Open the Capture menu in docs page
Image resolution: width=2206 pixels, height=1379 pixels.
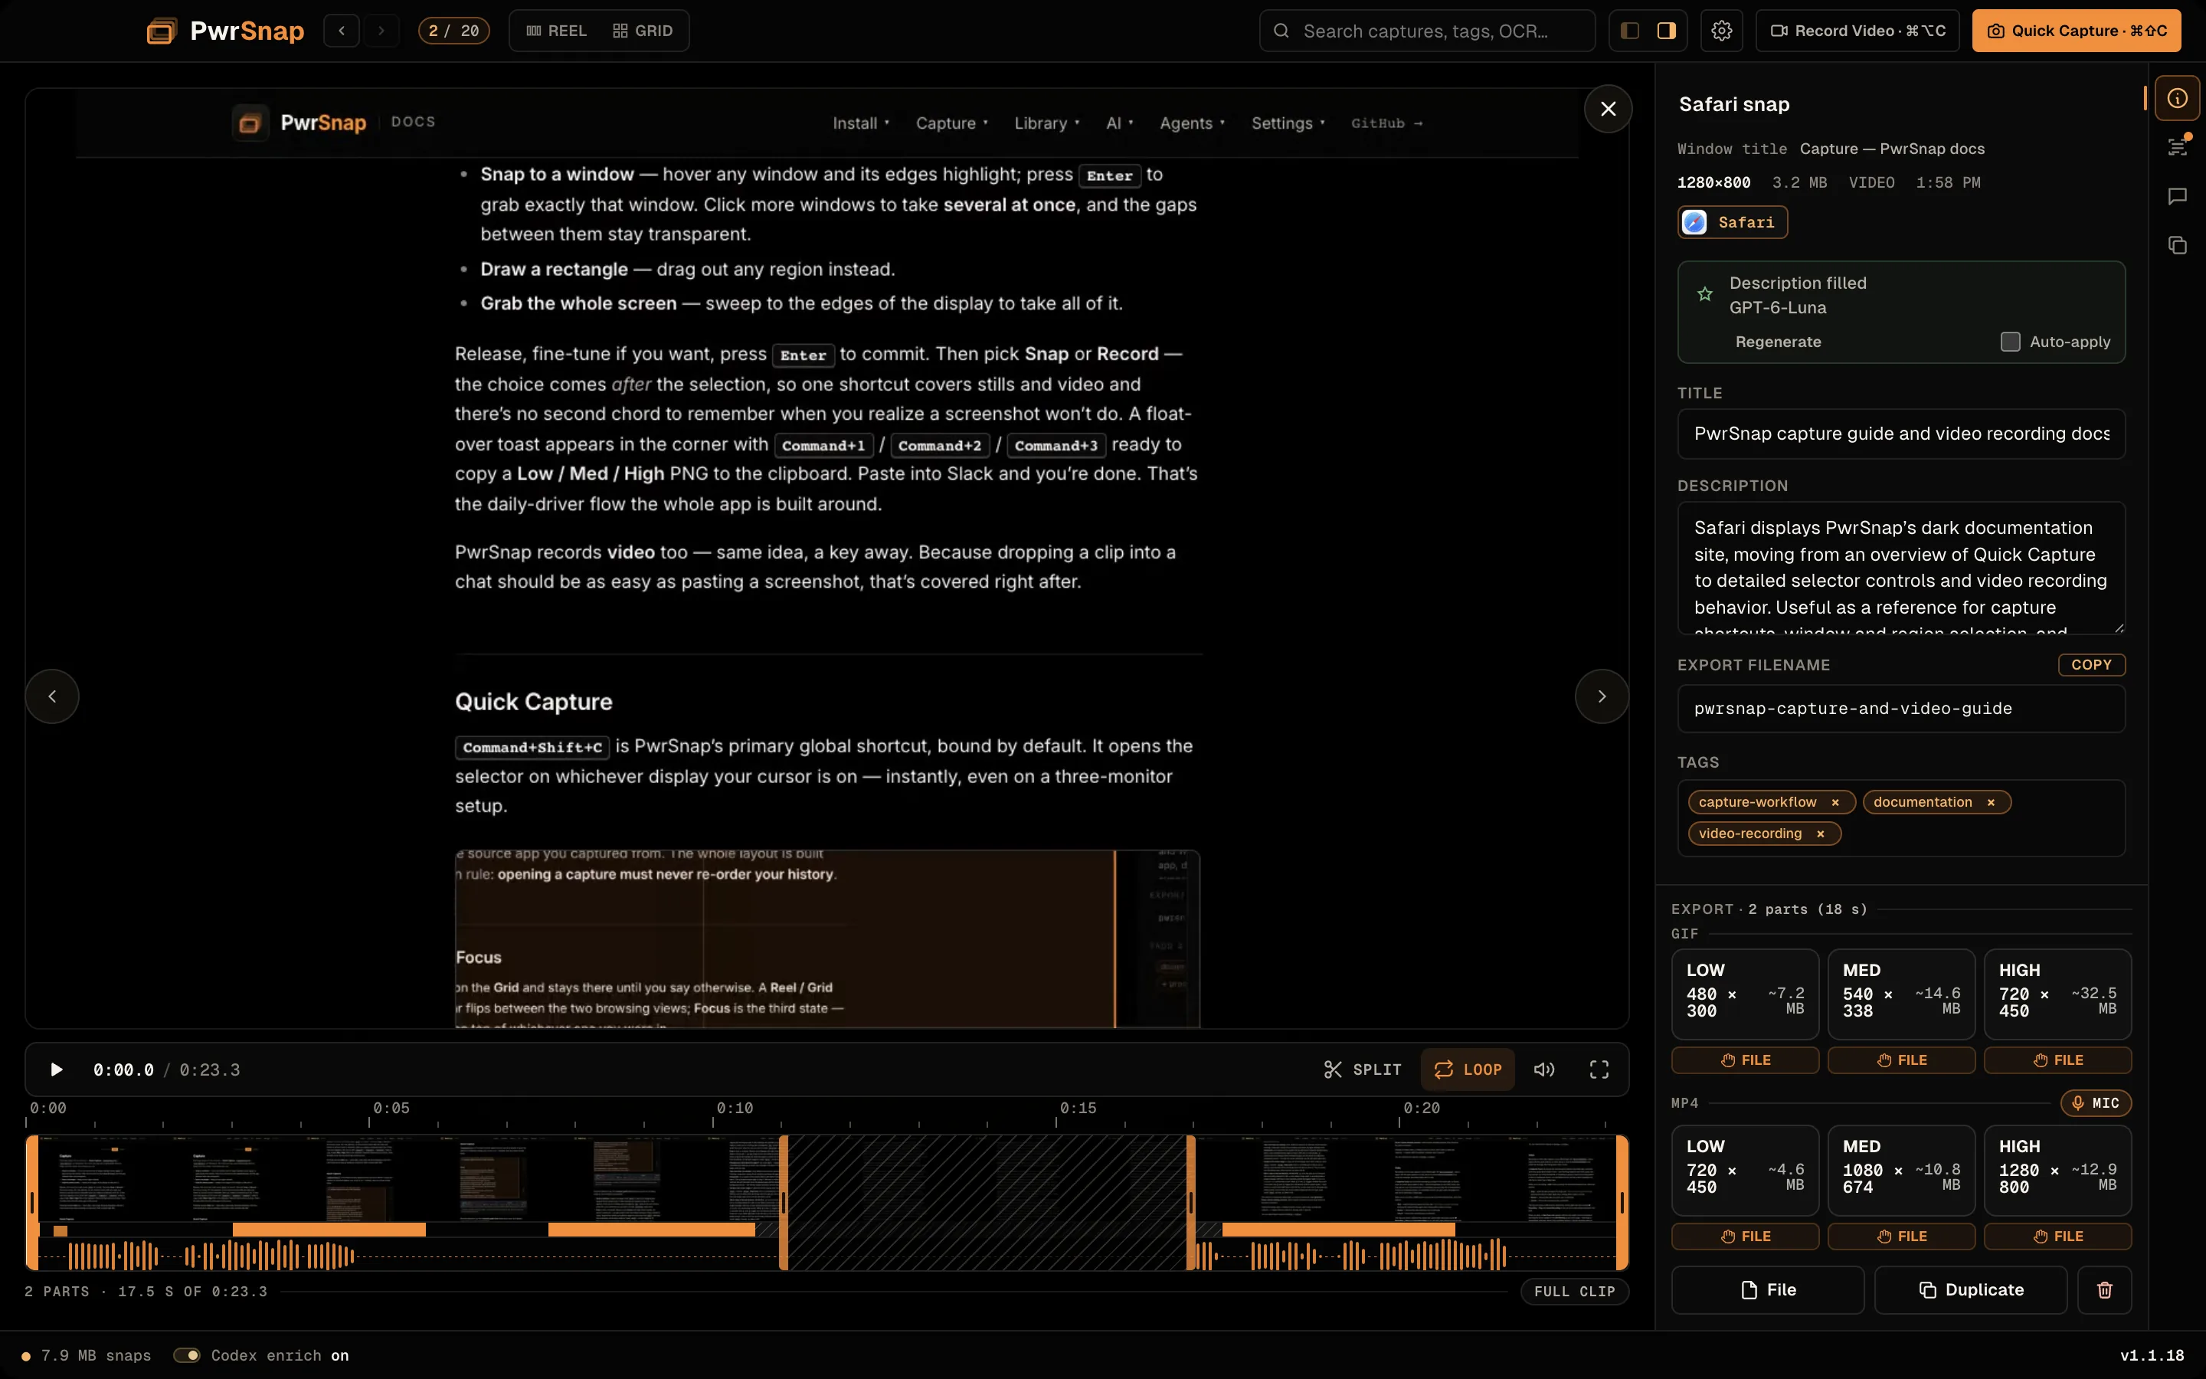pos(951,123)
